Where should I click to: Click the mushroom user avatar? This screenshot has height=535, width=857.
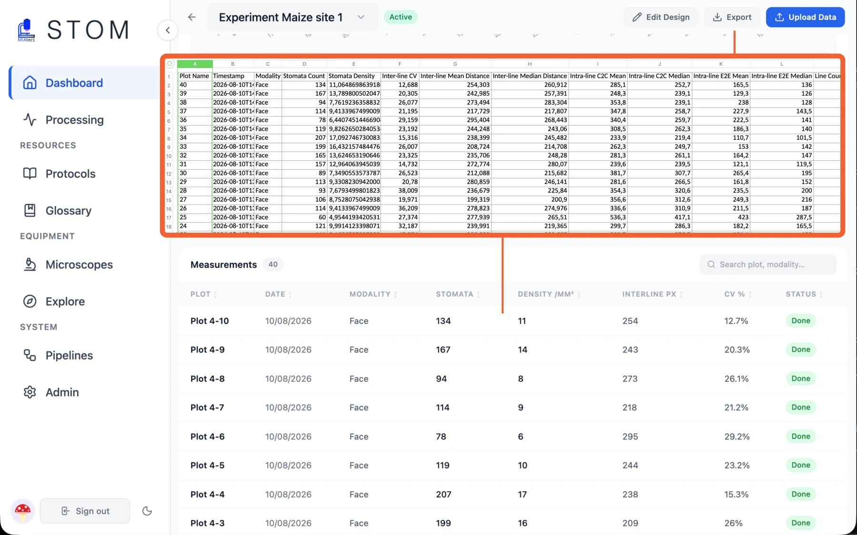click(x=22, y=511)
